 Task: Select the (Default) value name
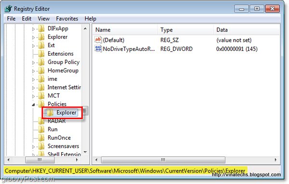coord(114,40)
